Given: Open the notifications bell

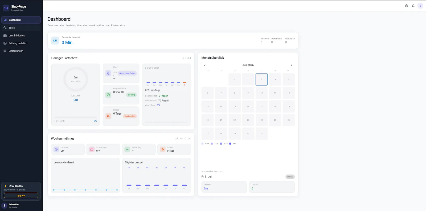Looking at the screenshot, I should click(x=413, y=6).
